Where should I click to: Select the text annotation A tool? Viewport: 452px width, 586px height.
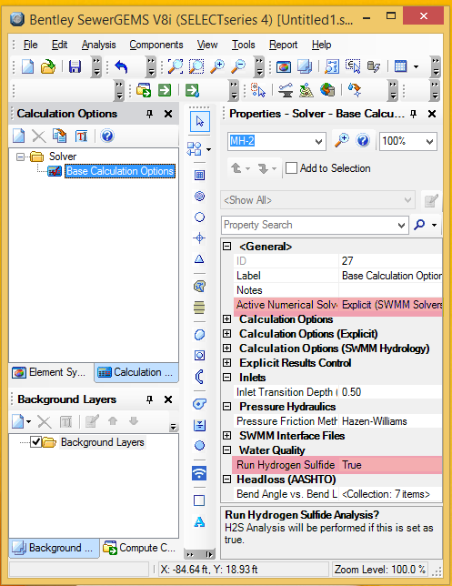(x=199, y=521)
